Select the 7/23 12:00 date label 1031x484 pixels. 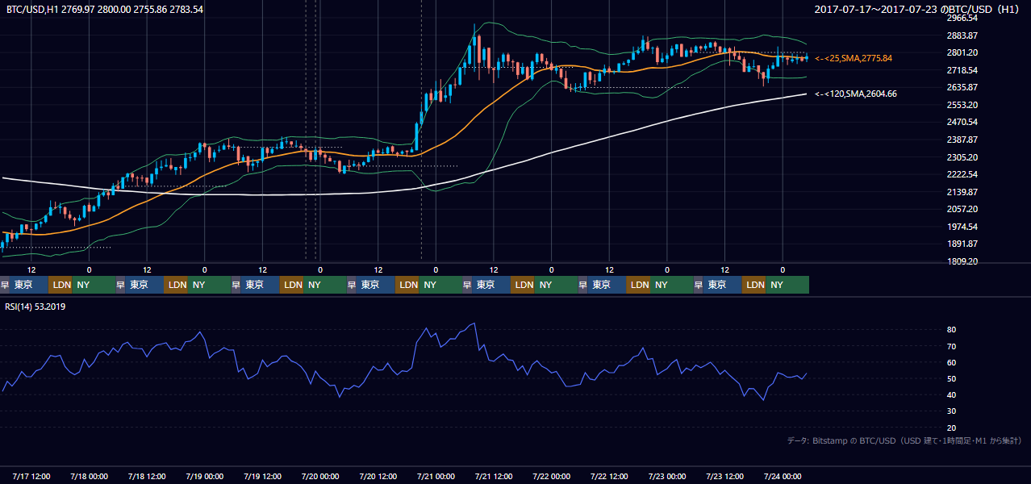click(x=725, y=476)
